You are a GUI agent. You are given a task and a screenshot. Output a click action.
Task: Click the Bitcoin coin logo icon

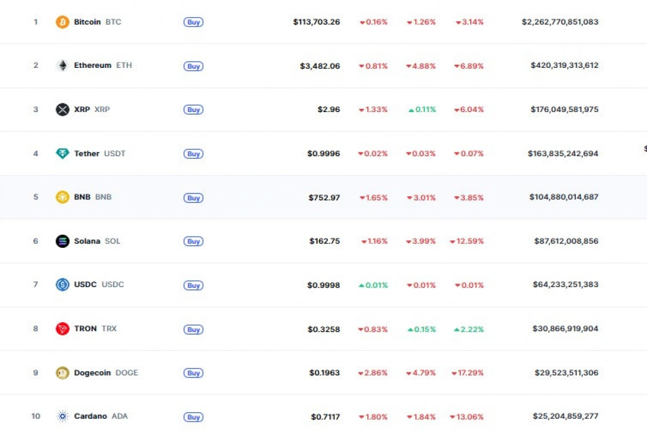click(63, 22)
